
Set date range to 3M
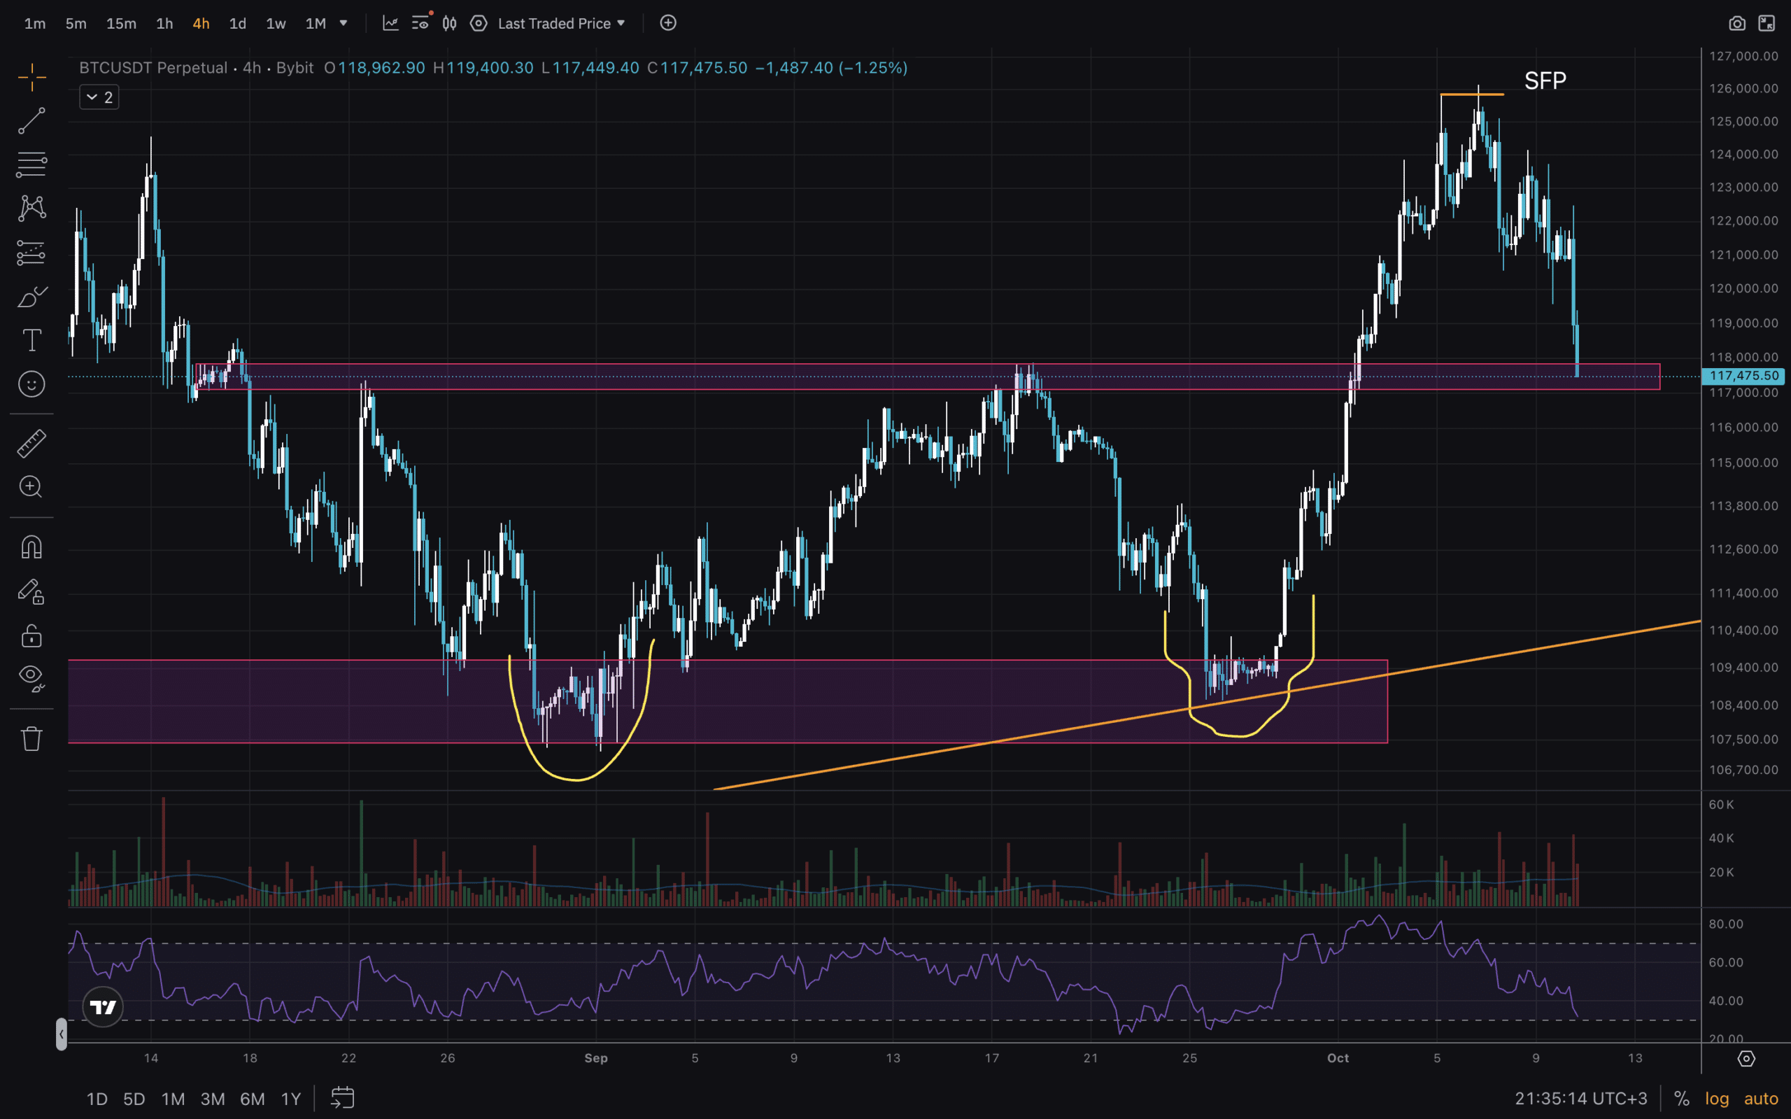click(212, 1098)
